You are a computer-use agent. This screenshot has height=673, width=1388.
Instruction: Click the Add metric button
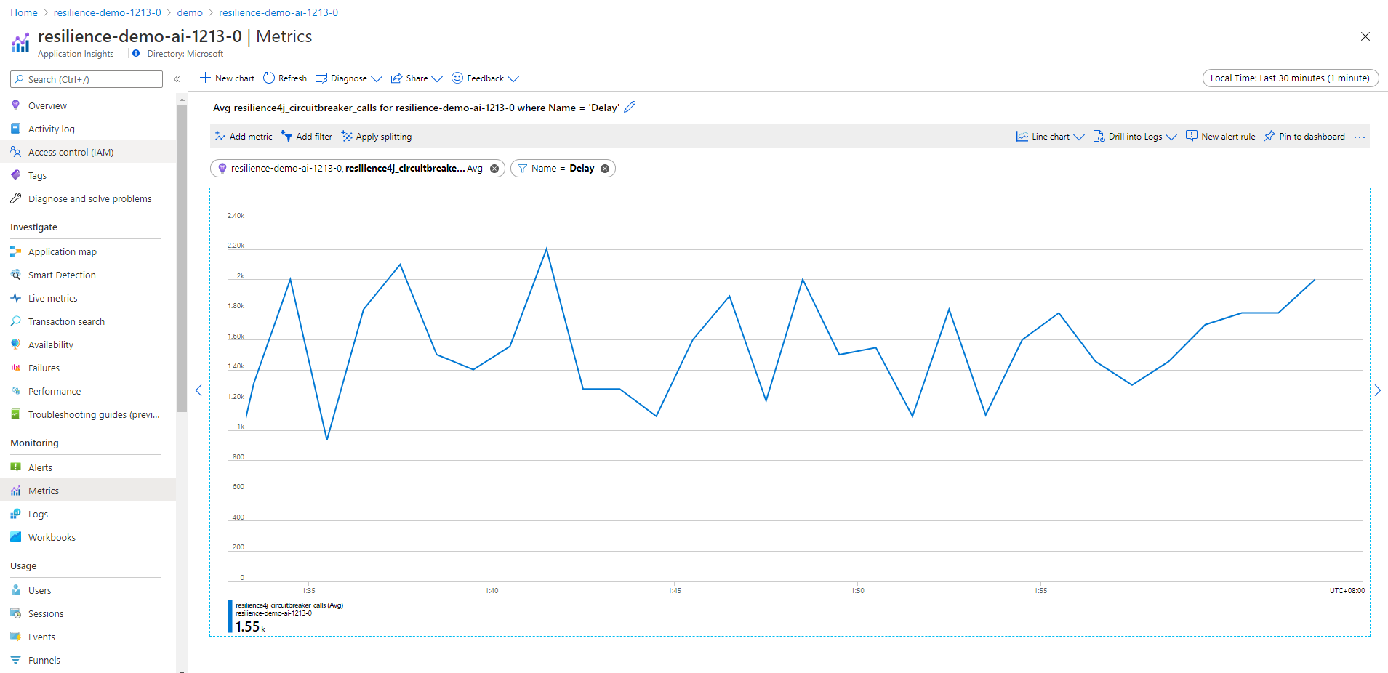tap(244, 137)
